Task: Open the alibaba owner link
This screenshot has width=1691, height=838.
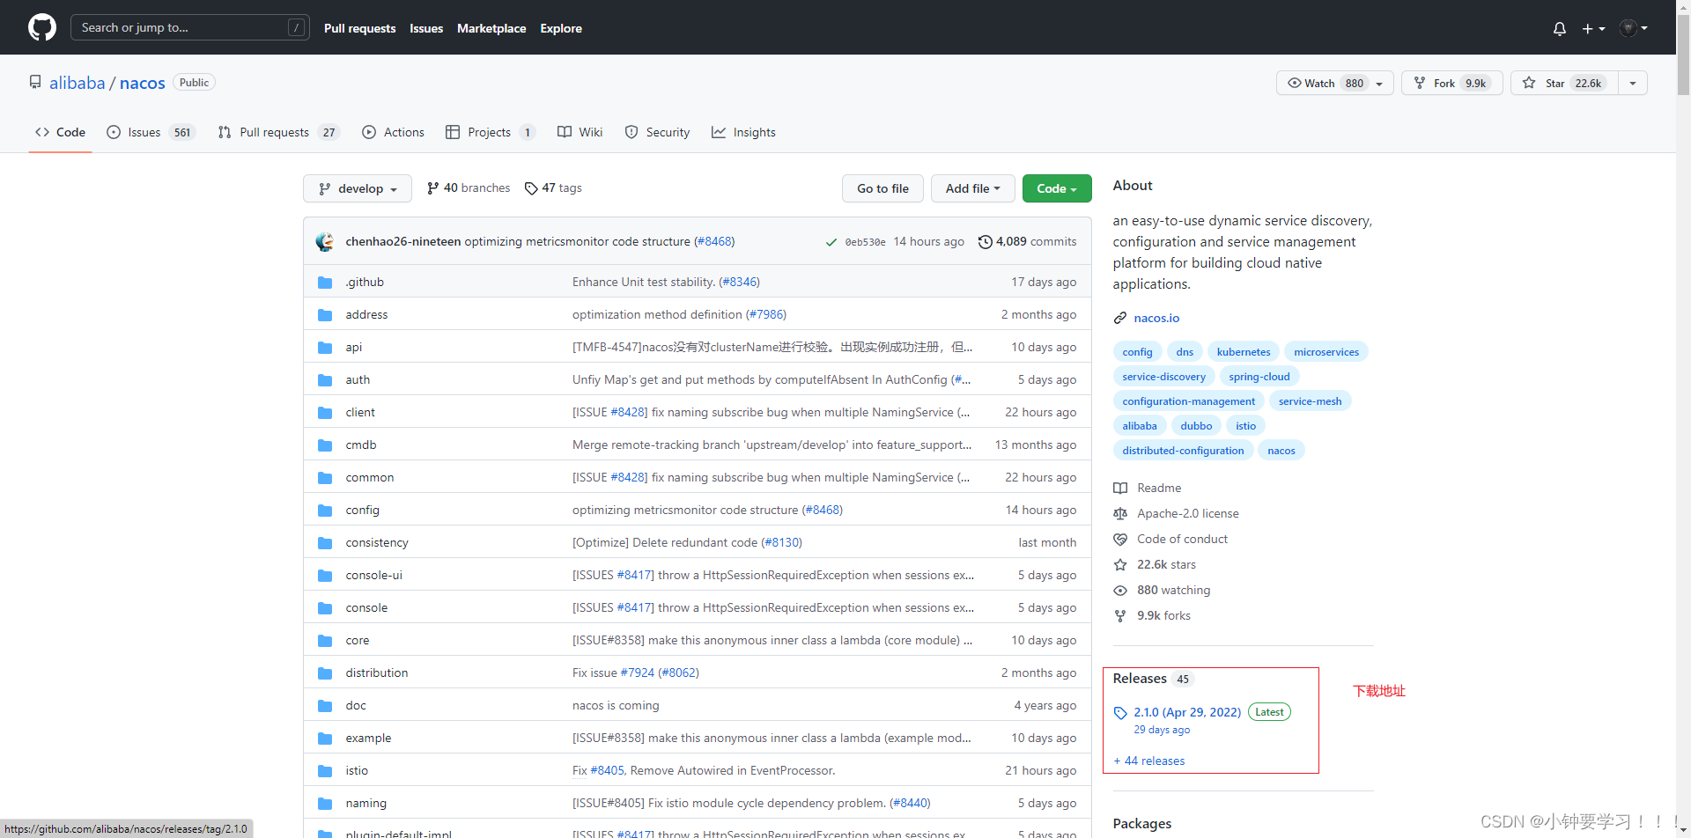Action: (x=77, y=83)
